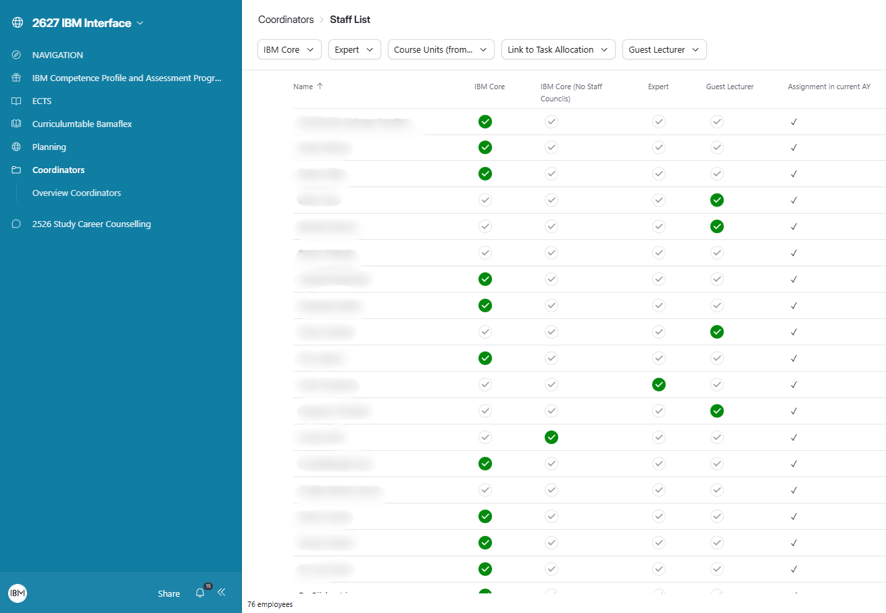Click the Expert column header

point(658,87)
